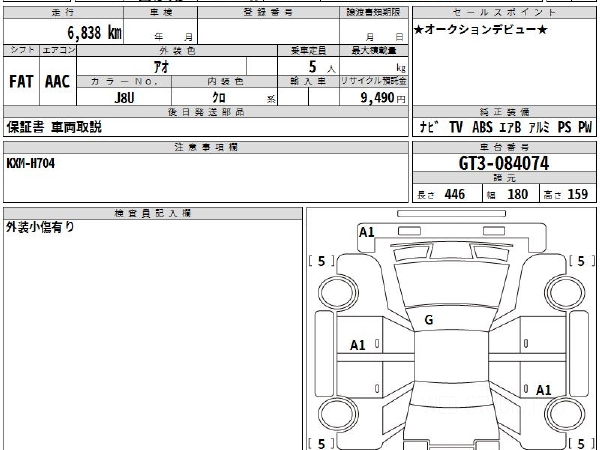The height and width of the screenshot is (450, 600).
Task: Click the AAC air conditioner value
Action: pyautogui.click(x=58, y=82)
